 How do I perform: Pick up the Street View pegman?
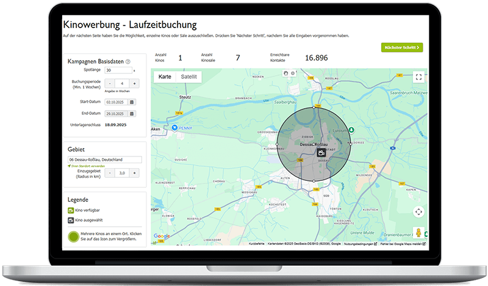click(418, 233)
